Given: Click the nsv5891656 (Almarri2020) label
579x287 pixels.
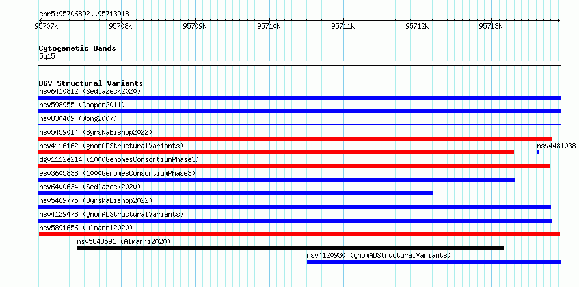Looking at the screenshot, I should tap(86, 228).
